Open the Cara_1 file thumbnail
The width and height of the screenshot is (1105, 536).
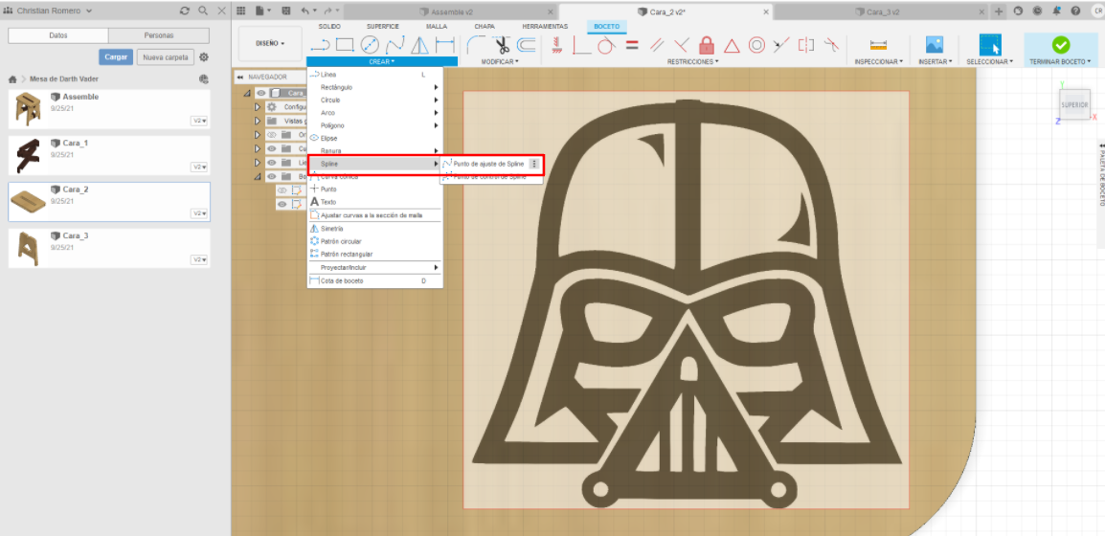tap(28, 156)
